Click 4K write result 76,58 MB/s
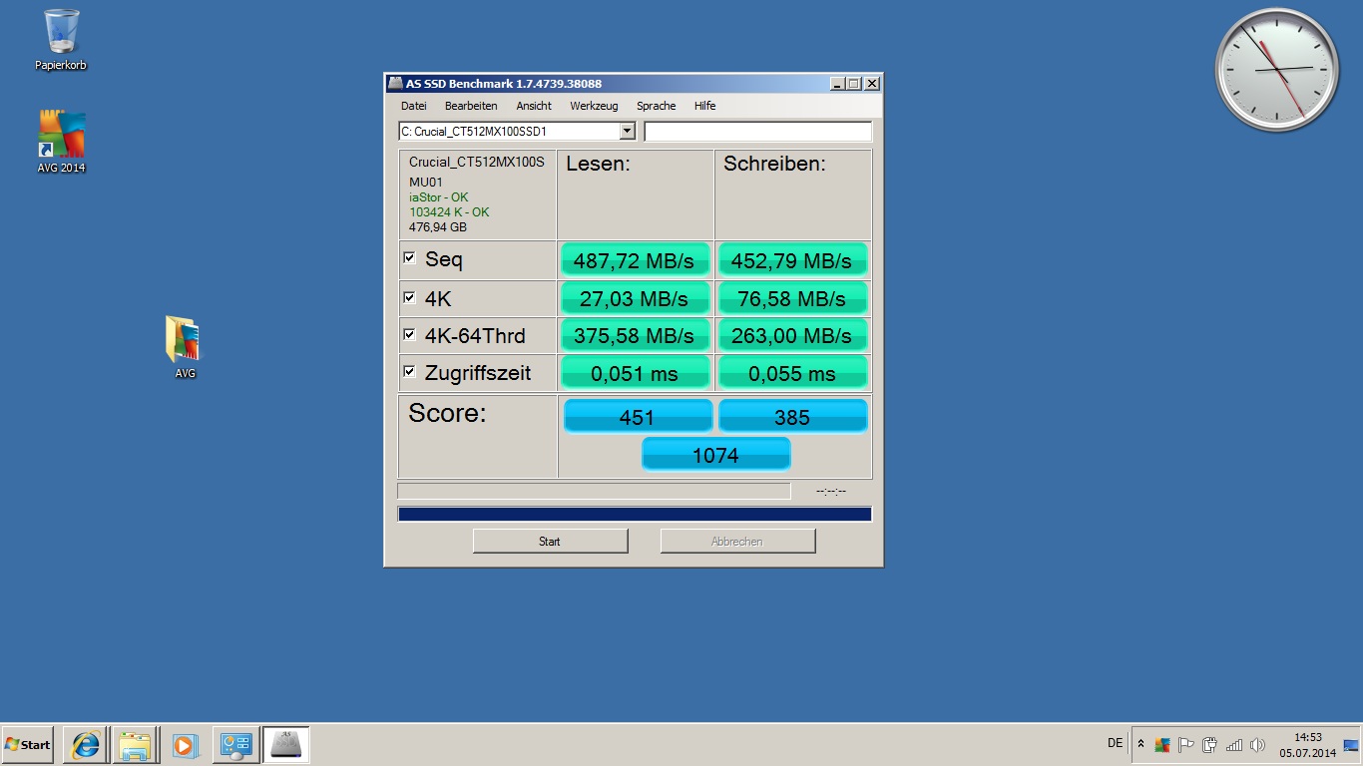The width and height of the screenshot is (1363, 766). (x=792, y=298)
